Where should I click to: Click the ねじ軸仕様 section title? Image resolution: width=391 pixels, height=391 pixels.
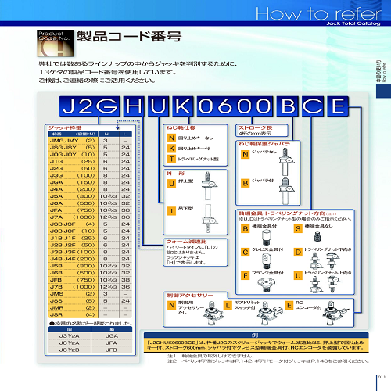click(x=181, y=127)
